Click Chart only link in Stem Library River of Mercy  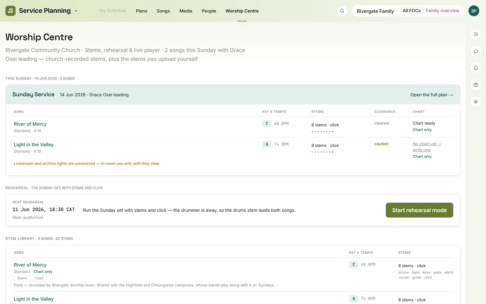coord(43,272)
